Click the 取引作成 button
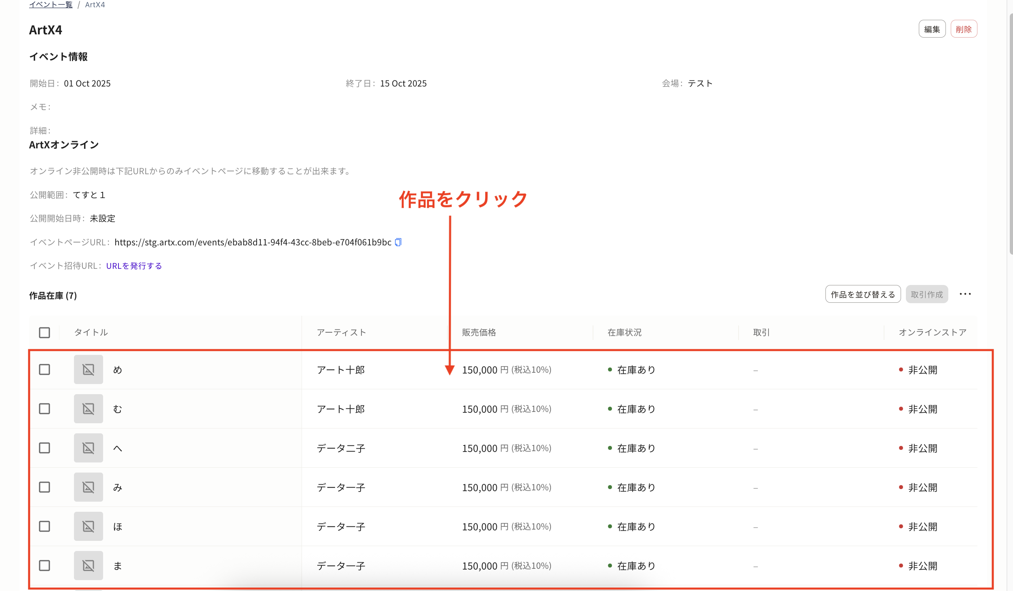Image resolution: width=1013 pixels, height=591 pixels. click(926, 294)
